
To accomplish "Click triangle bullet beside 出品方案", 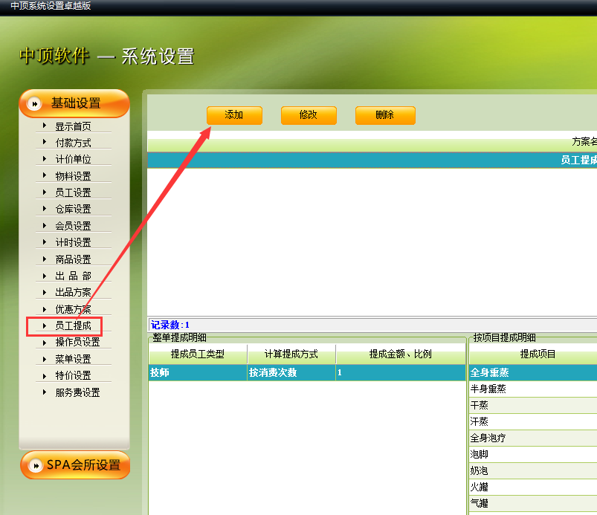I will pos(45,292).
